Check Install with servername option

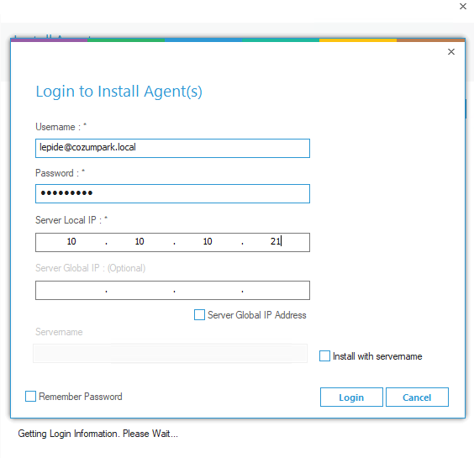(x=324, y=355)
